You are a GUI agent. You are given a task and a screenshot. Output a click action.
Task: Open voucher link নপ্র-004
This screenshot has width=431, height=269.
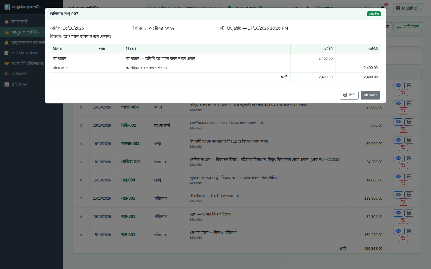tap(128, 180)
